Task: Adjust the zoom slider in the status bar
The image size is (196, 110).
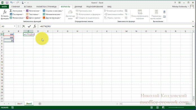Action: pos(176,107)
